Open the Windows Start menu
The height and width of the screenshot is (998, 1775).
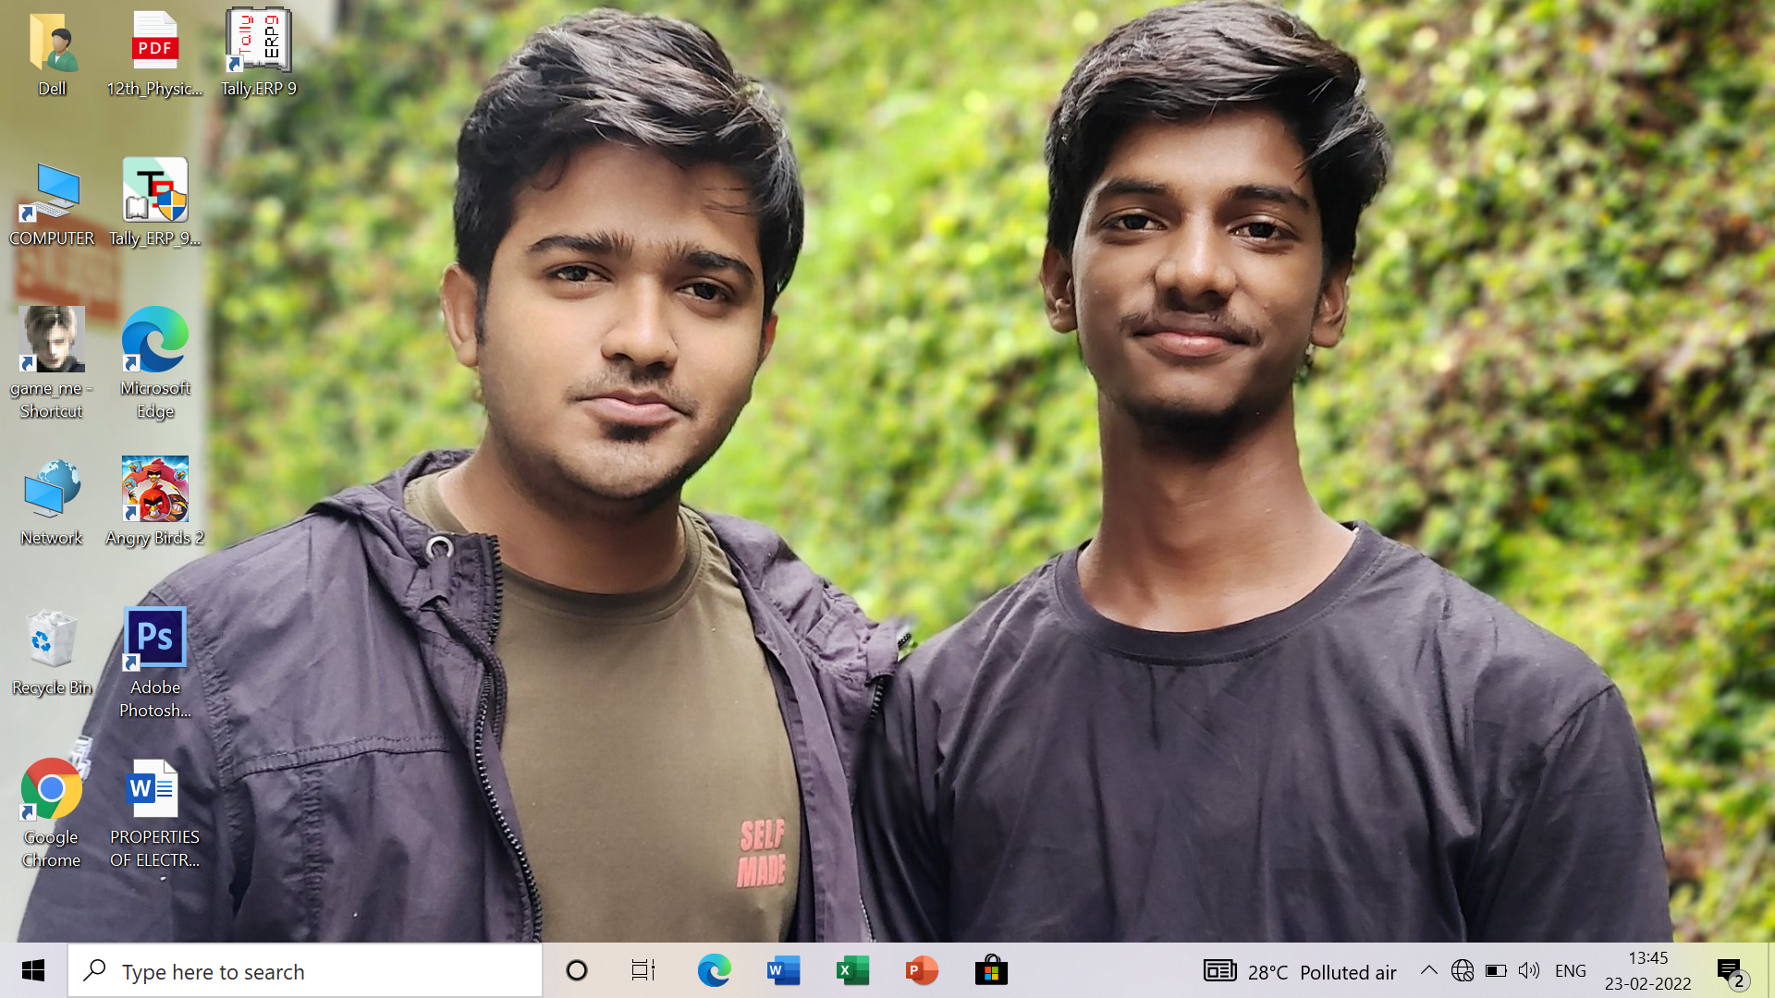click(33, 971)
